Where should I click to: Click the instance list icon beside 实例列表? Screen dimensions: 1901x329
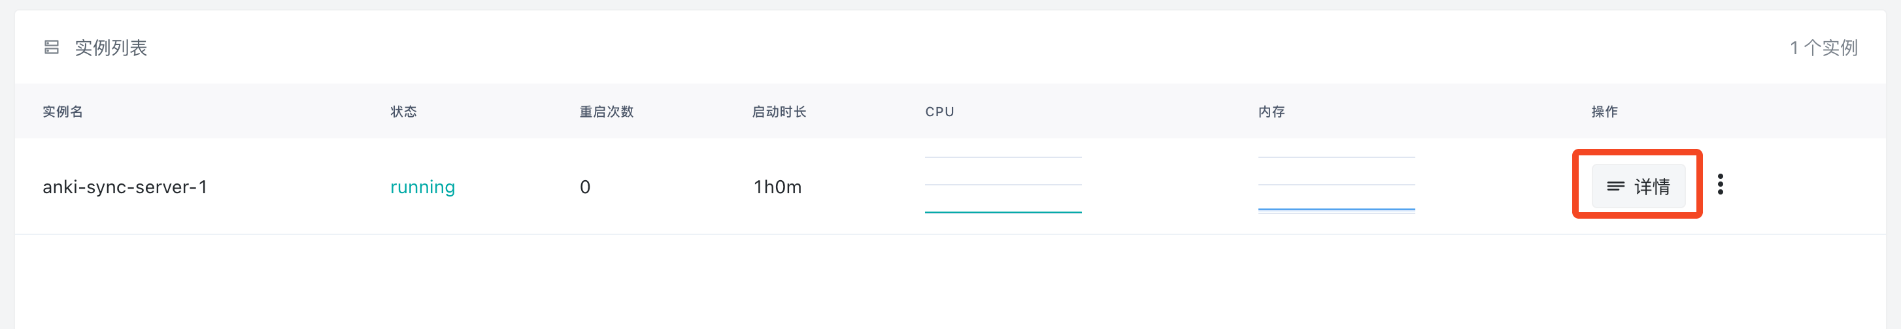[52, 48]
